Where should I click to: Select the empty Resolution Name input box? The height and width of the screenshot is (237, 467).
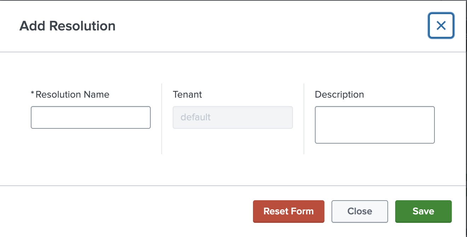click(91, 117)
